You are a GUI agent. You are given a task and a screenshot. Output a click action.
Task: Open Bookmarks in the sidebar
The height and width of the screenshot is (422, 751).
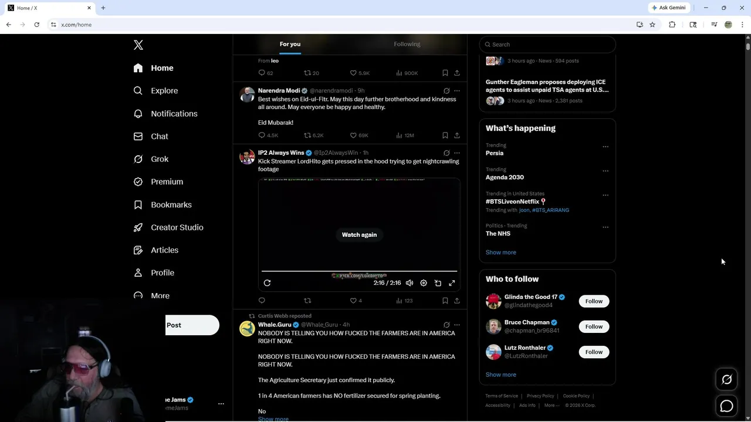tap(163, 205)
